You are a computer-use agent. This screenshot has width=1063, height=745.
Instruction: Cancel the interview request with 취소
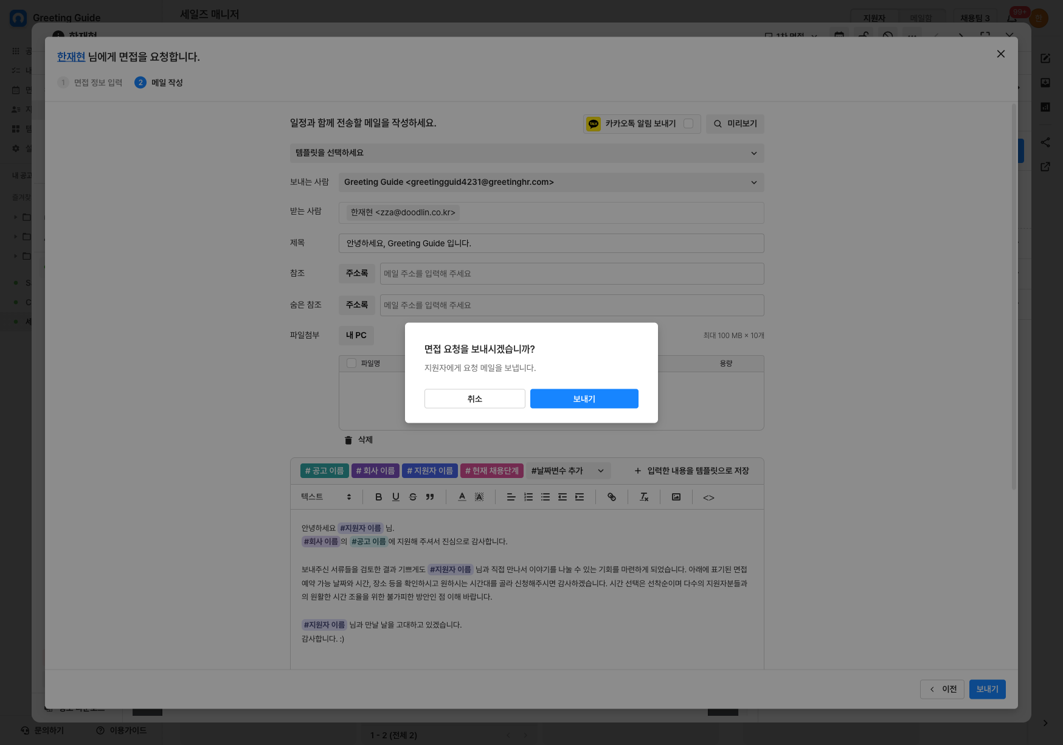point(474,399)
